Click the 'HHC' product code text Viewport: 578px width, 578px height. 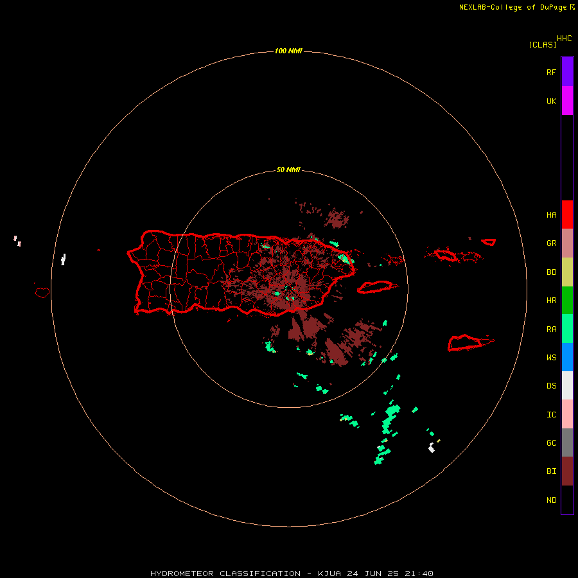[564, 39]
